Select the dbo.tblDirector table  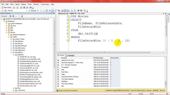20,50
